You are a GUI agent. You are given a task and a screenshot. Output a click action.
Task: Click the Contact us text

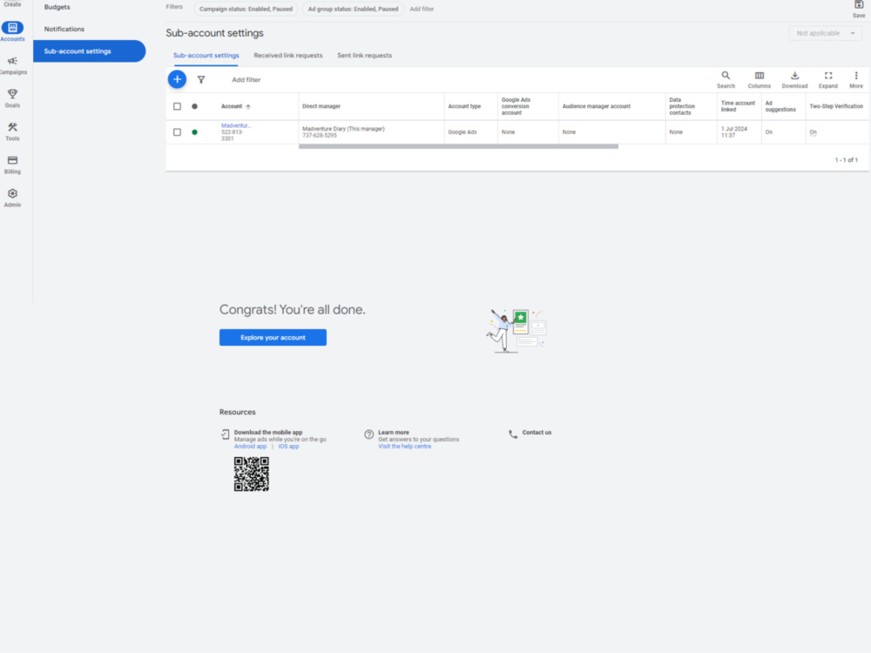click(x=537, y=433)
